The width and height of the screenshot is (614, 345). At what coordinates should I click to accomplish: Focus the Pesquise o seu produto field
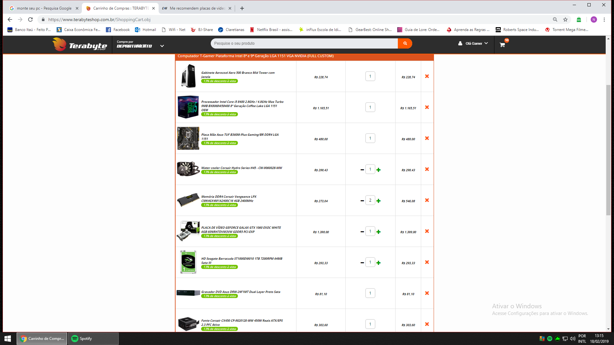pyautogui.click(x=304, y=43)
